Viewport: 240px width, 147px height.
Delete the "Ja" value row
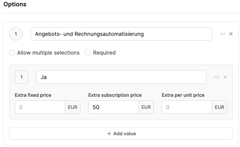coord(225,77)
